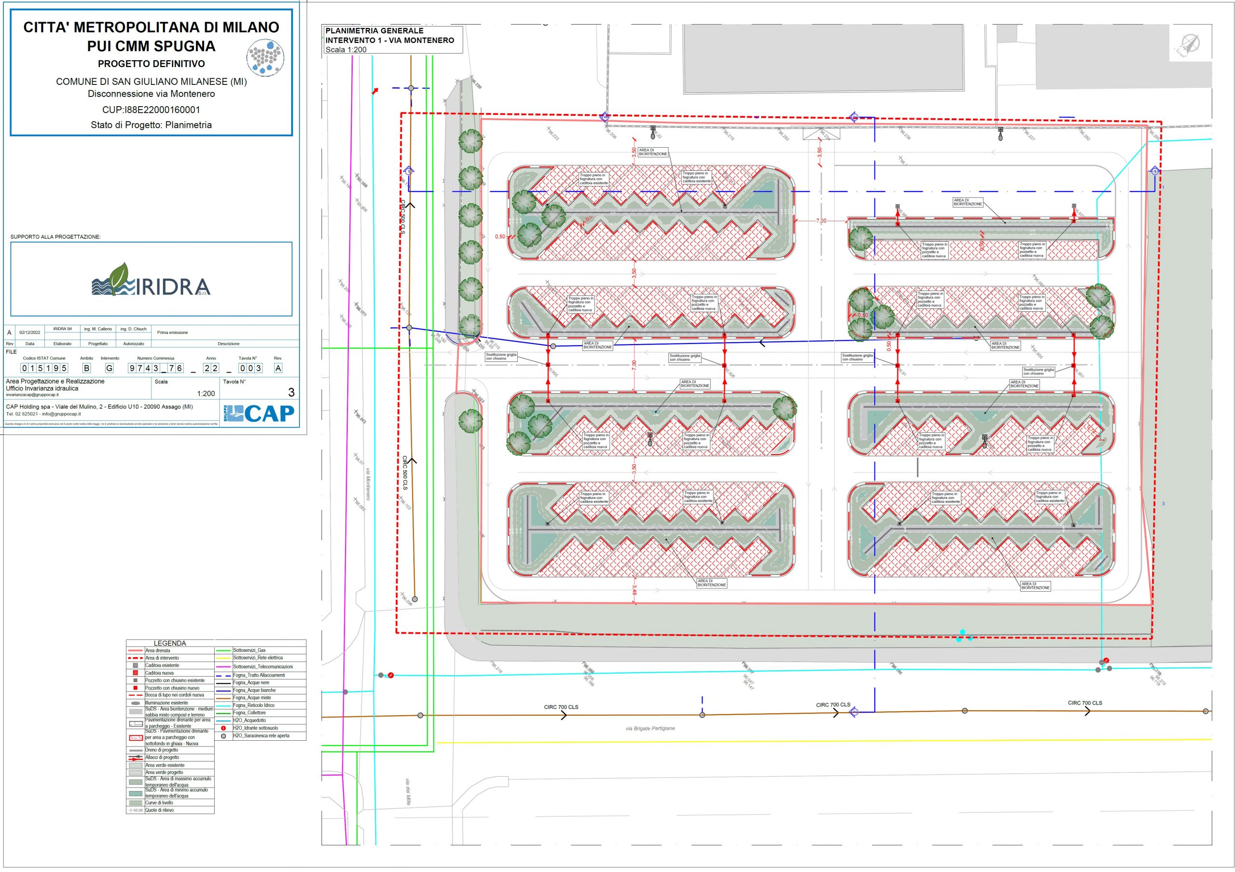
Task: Click the red Caditoia nuova legend symbol
Action: tap(136, 673)
